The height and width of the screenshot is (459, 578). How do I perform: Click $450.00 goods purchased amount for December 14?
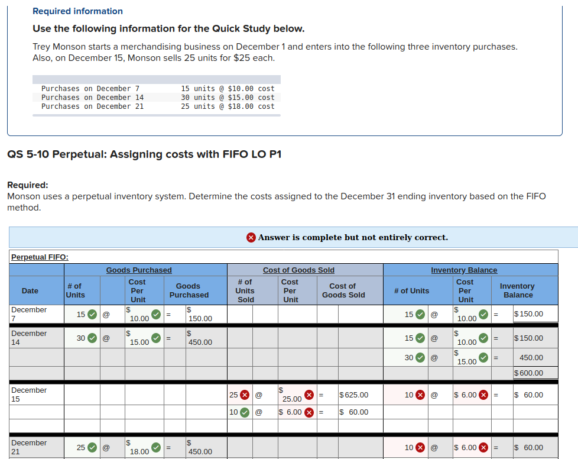(199, 338)
